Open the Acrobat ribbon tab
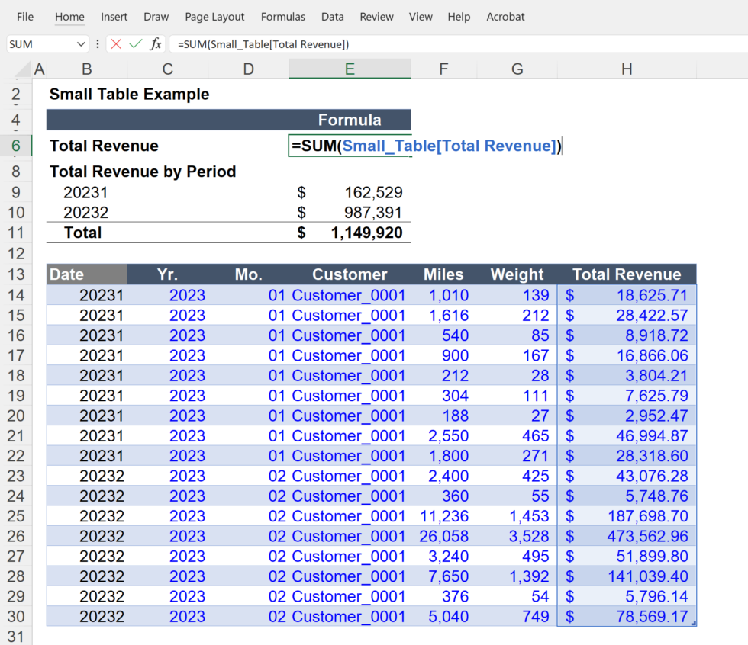Image resolution: width=748 pixels, height=645 pixels. point(505,16)
